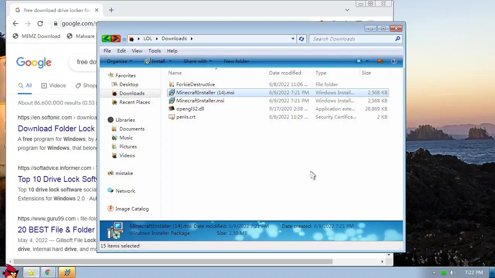The height and width of the screenshot is (278, 495).
Task: Open the Documents library
Action: (x=132, y=129)
